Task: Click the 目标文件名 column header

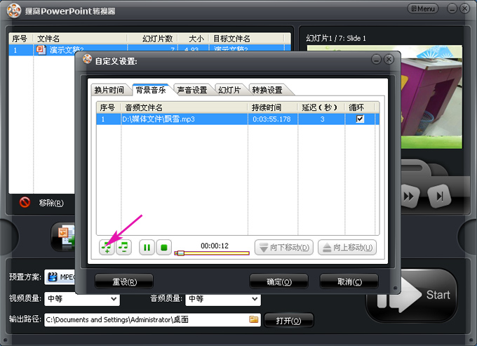Action: 246,39
